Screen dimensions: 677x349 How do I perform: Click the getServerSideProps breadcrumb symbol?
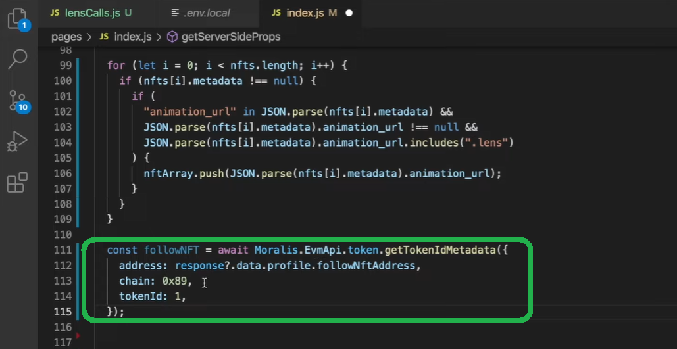(230, 37)
